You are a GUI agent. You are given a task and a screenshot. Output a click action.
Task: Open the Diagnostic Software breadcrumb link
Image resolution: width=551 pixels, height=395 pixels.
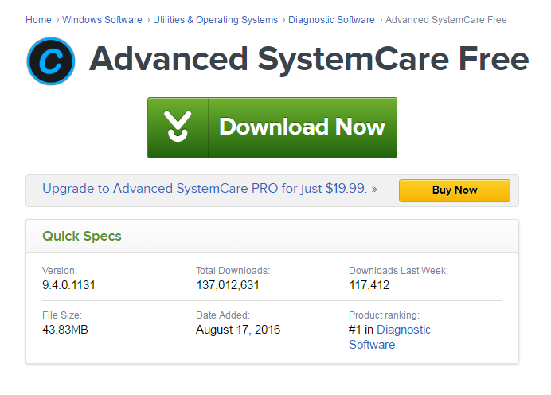tap(331, 20)
